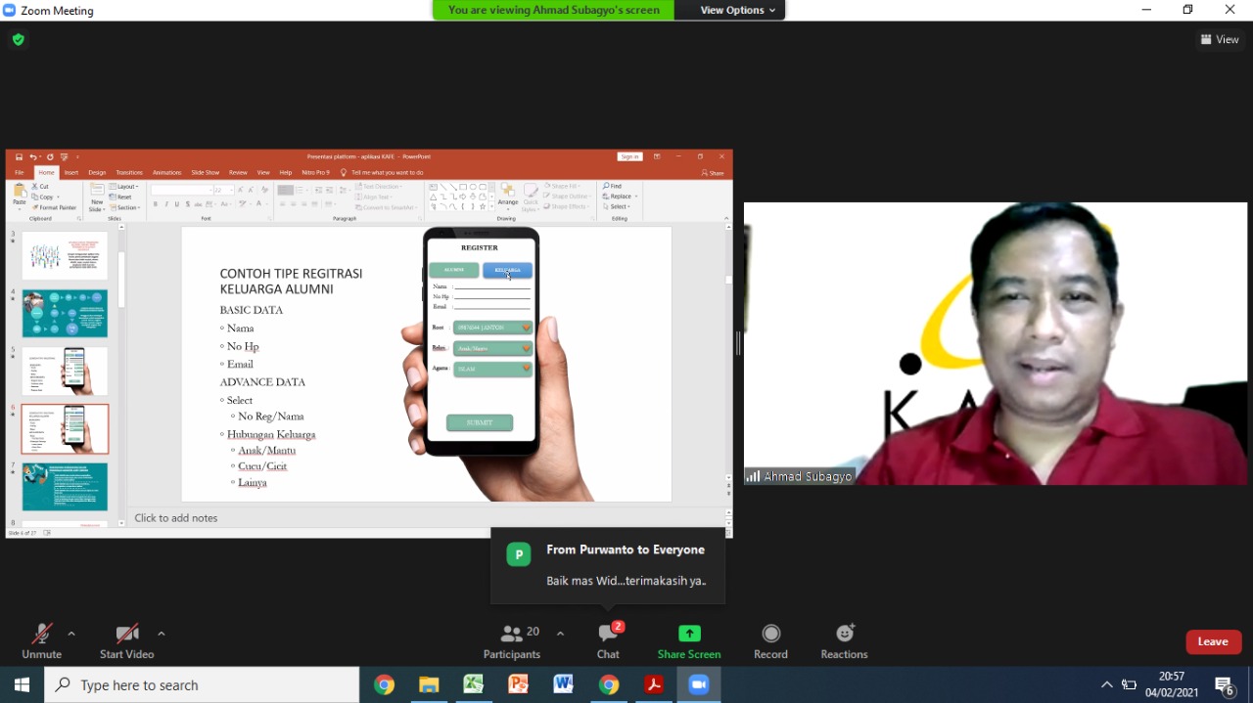Click the green Share Screen icon
Viewport: 1253px width, 703px height.
689,634
